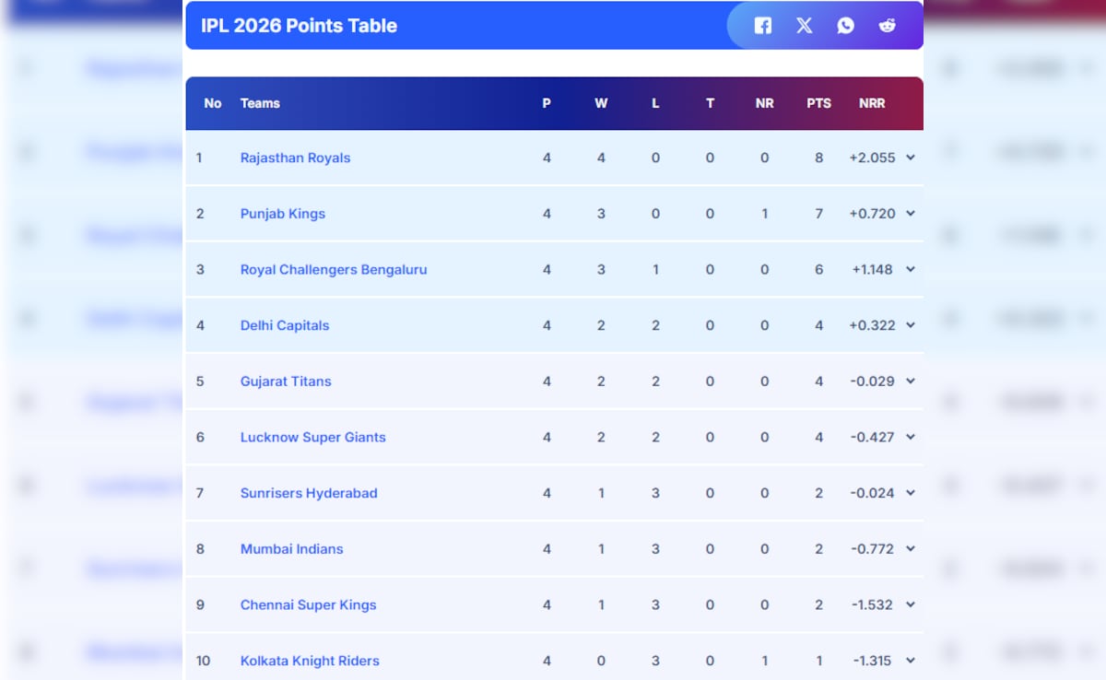Open Rajasthan Royals team link
This screenshot has height=680, width=1106.
click(x=295, y=158)
